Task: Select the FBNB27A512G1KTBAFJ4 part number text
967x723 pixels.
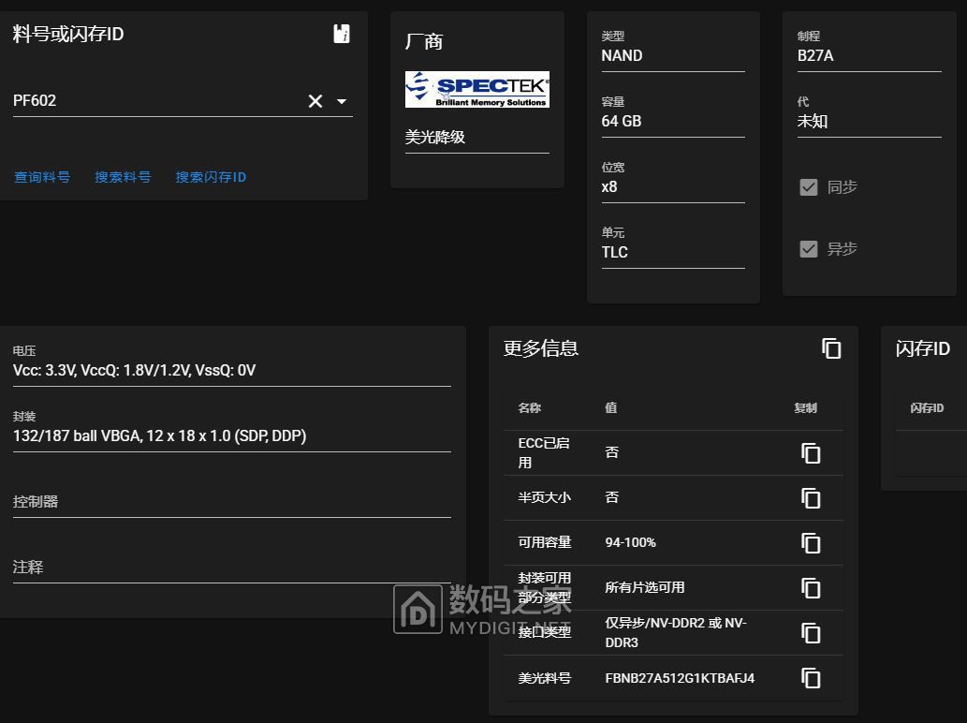Action: pyautogui.click(x=680, y=678)
